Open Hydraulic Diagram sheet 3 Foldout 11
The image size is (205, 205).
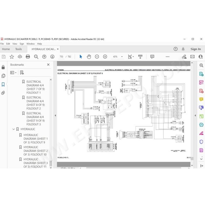[x=35, y=163]
